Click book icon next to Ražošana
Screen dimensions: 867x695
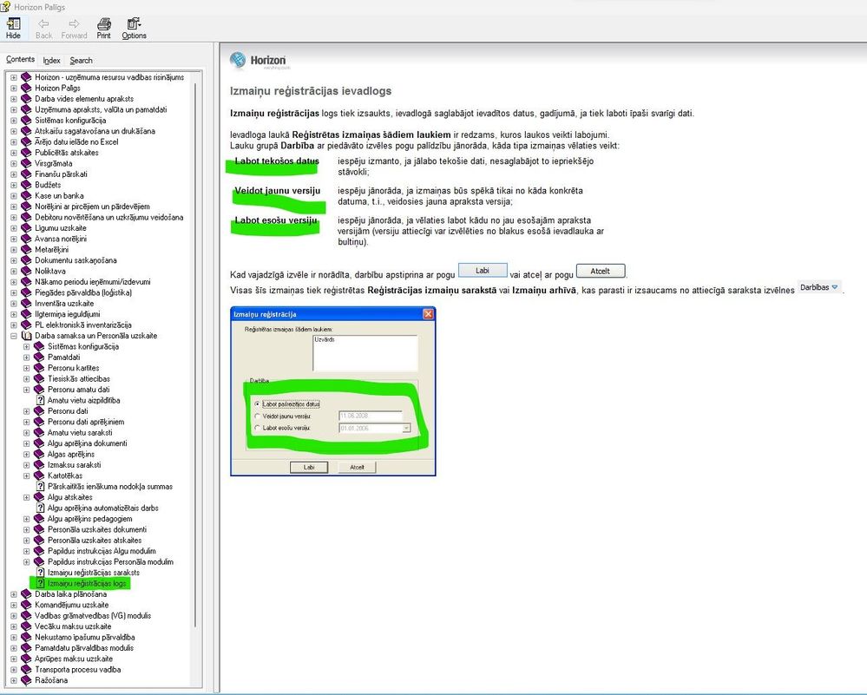coord(26,680)
